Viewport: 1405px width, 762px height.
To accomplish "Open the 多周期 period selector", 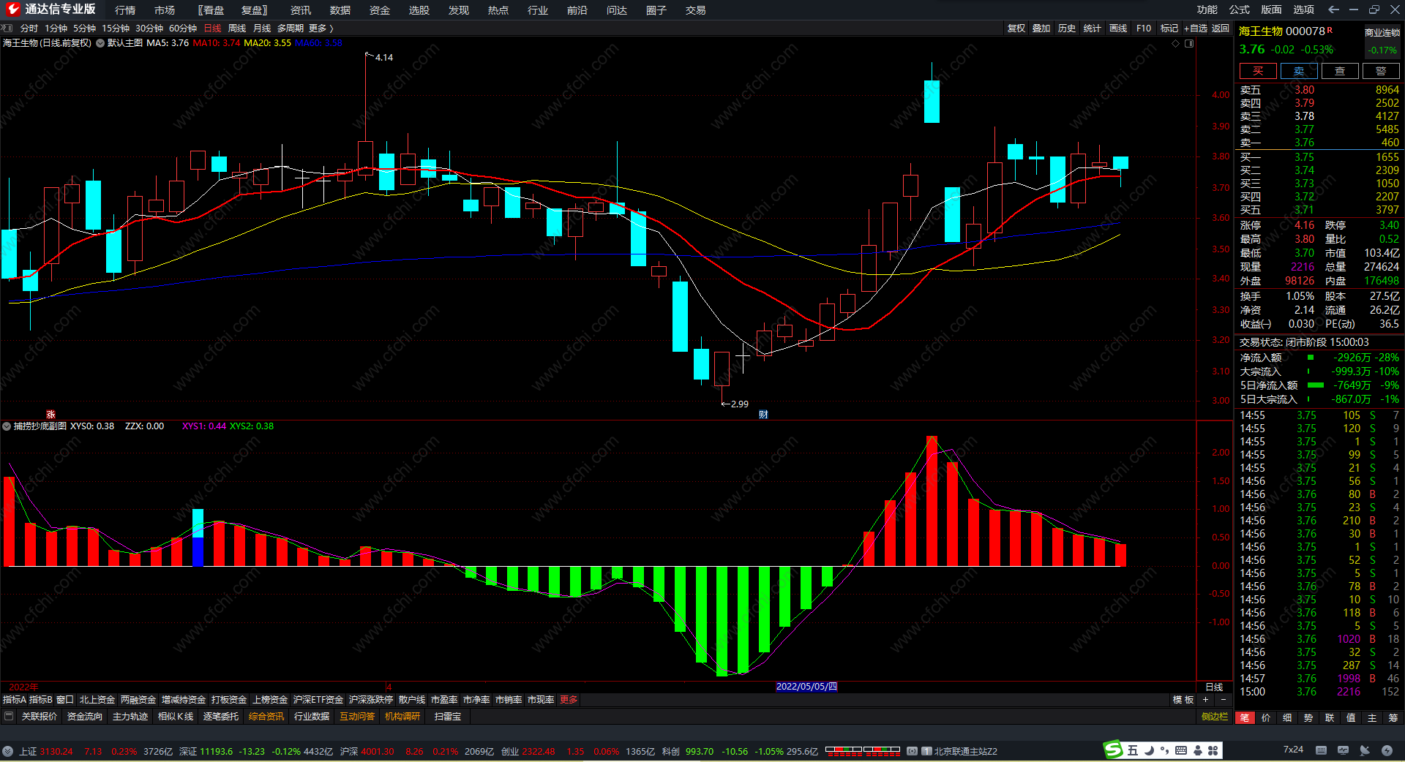I will [290, 28].
